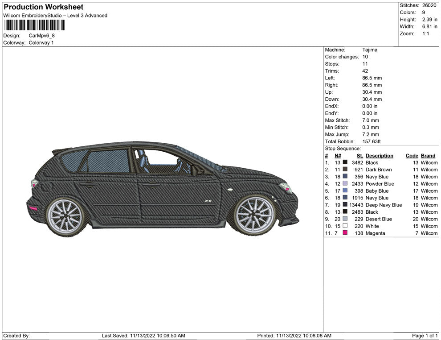The width and height of the screenshot is (441, 340).
Task: Click the Tajima machine value
Action: (370, 50)
